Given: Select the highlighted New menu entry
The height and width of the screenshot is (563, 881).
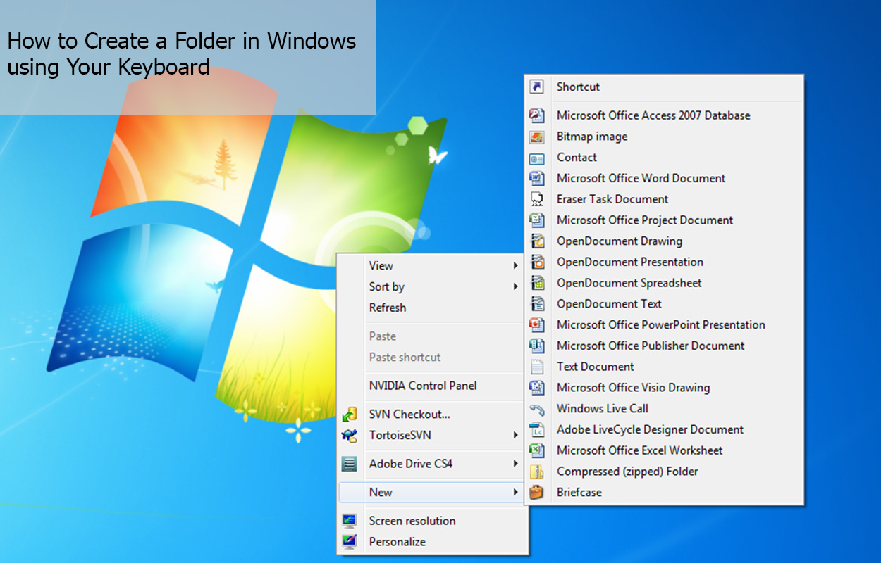Looking at the screenshot, I should coord(431,493).
